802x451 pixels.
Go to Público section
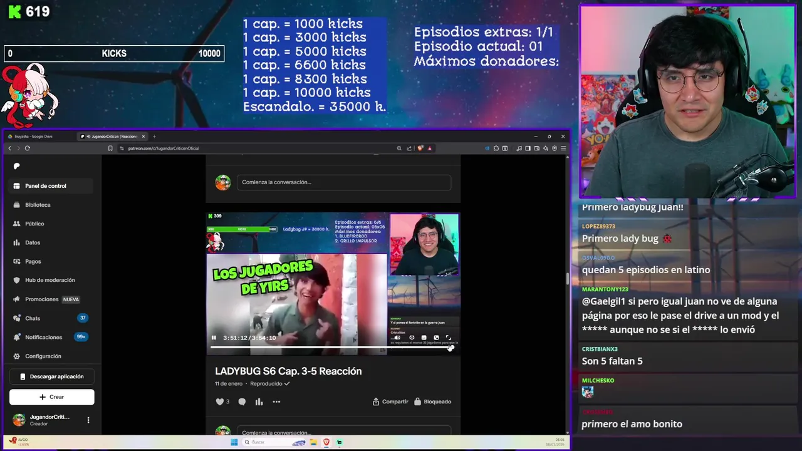51,224
